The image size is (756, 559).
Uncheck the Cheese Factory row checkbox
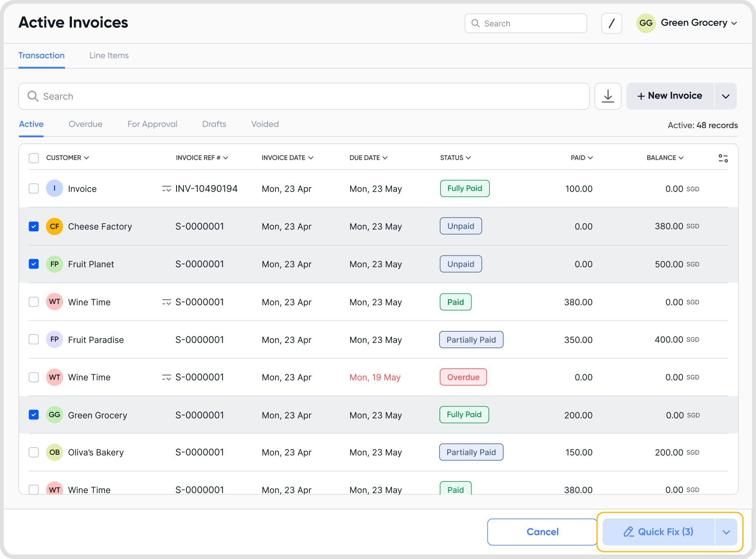point(34,226)
